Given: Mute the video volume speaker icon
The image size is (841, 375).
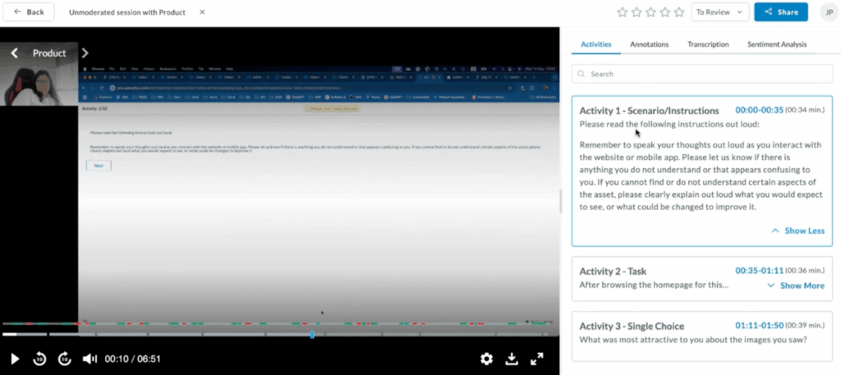Looking at the screenshot, I should [x=90, y=359].
